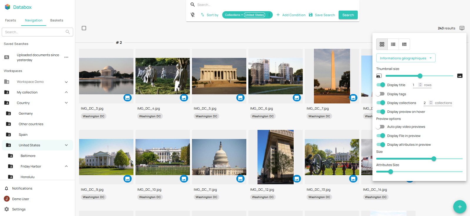Select the grid view layout icon
470x216 pixels.
(x=382, y=44)
